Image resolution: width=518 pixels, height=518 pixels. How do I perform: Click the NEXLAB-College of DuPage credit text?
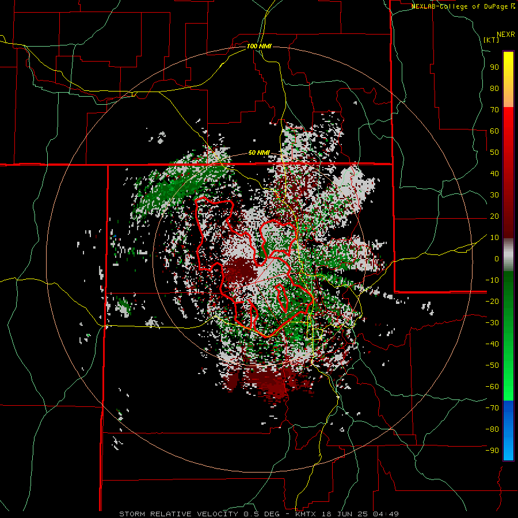(x=463, y=6)
